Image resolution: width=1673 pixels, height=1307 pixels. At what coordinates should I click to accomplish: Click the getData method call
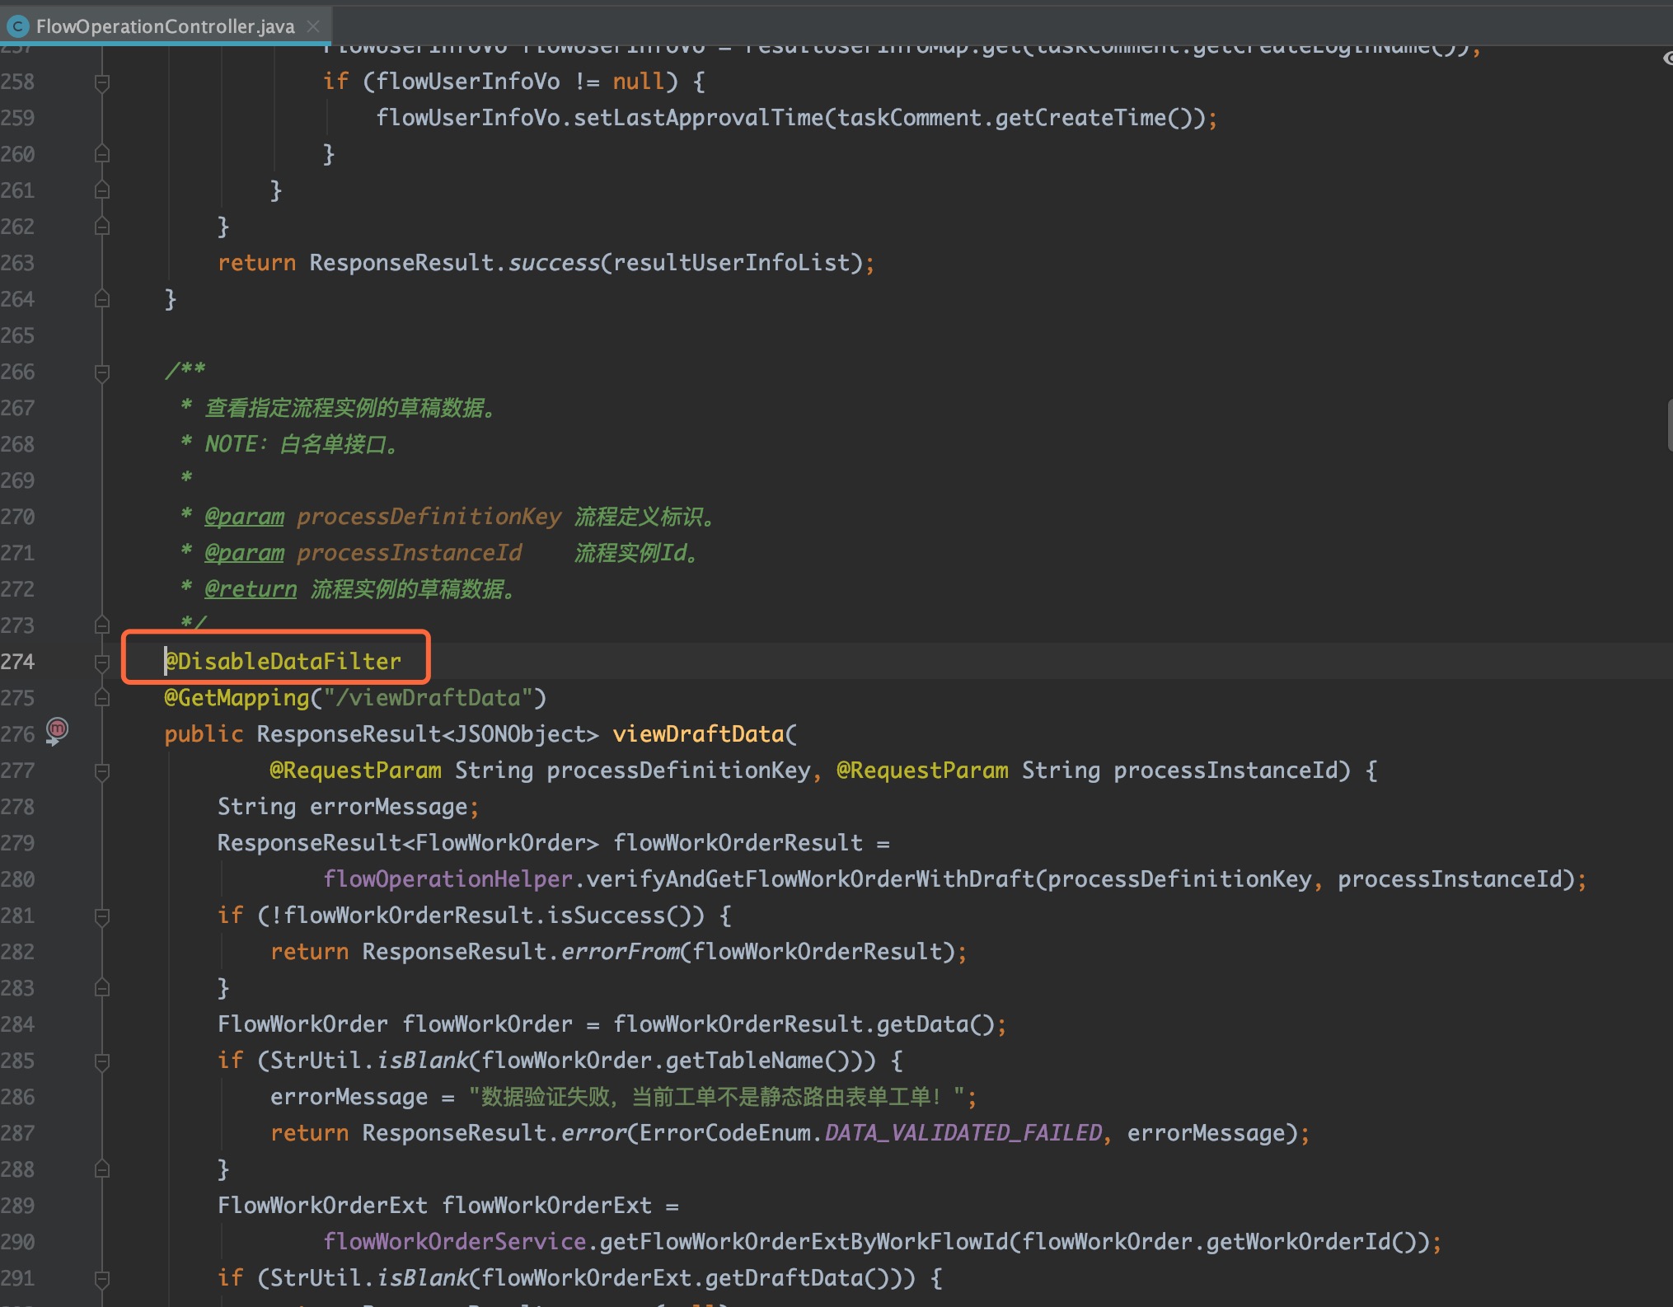point(923,1024)
